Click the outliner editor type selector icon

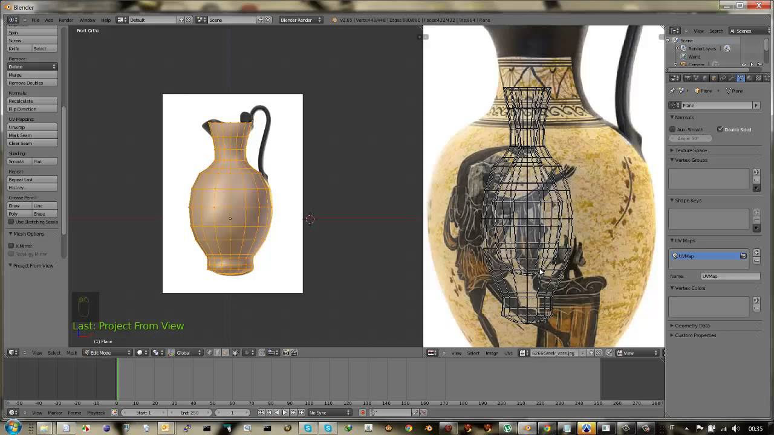pos(675,31)
